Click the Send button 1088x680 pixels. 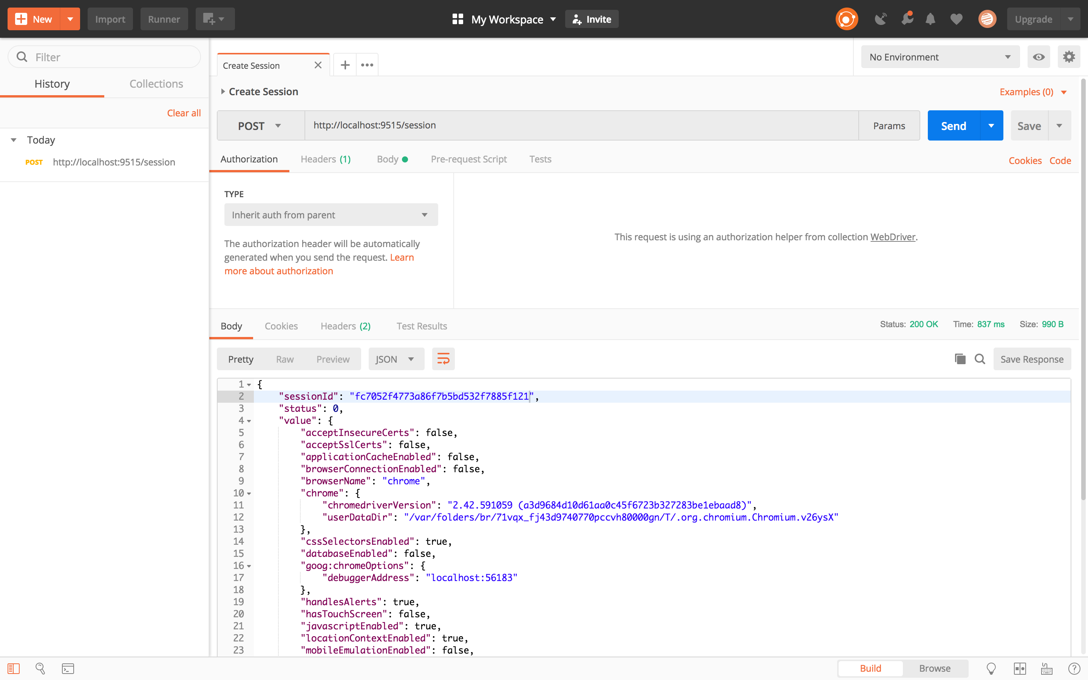pos(953,126)
